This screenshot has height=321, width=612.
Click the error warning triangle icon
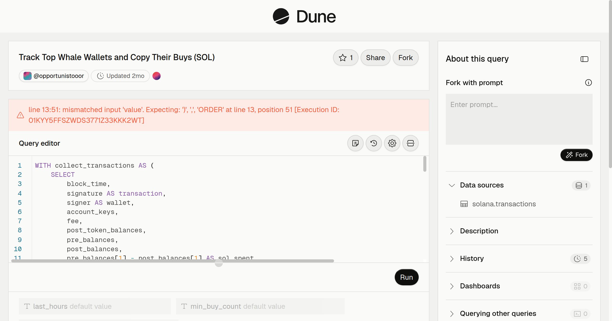point(20,115)
